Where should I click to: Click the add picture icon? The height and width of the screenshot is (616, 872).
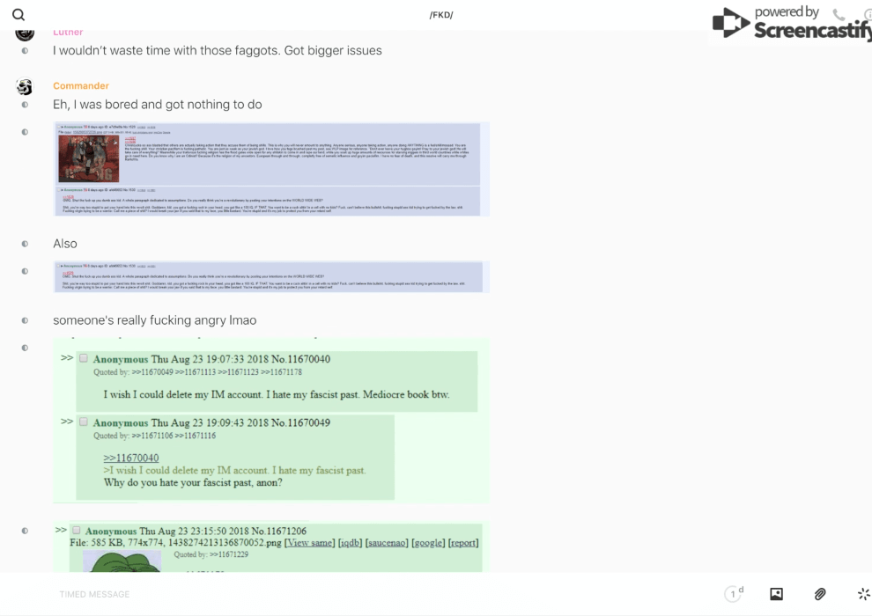pyautogui.click(x=776, y=594)
